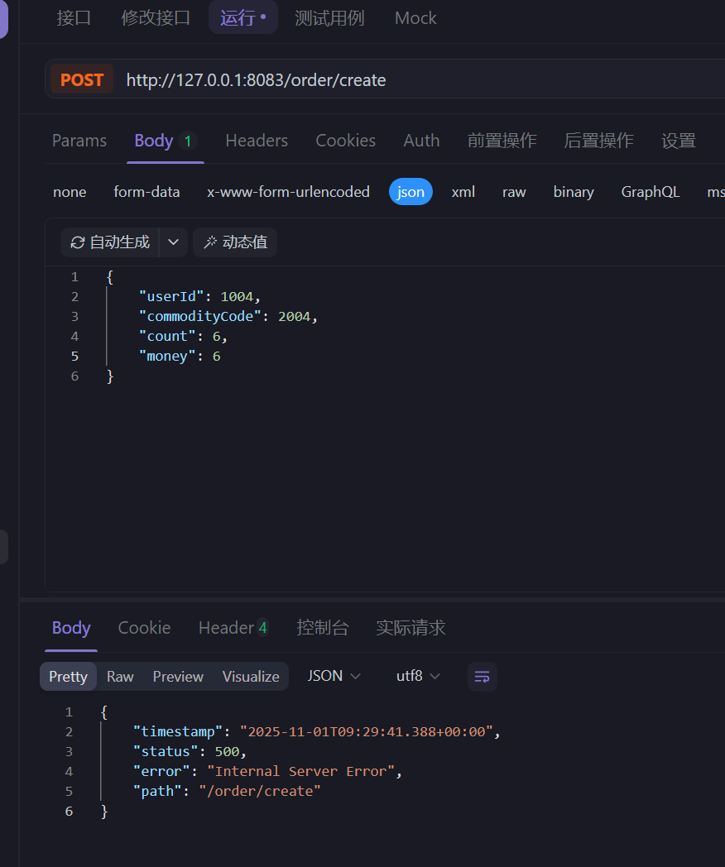Click the word-wrap icon in response toolbar
725x867 pixels.
[483, 676]
